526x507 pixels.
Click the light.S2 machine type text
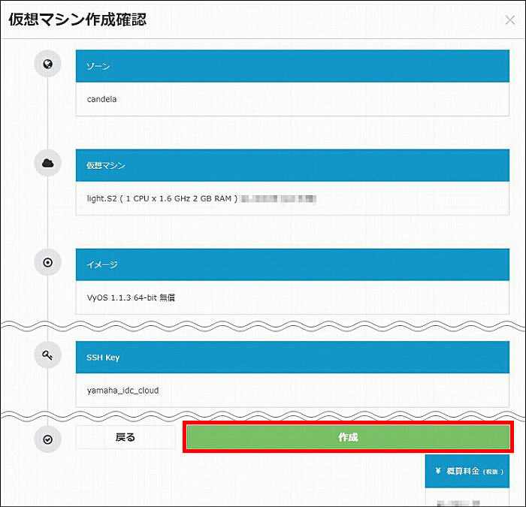[x=162, y=198]
